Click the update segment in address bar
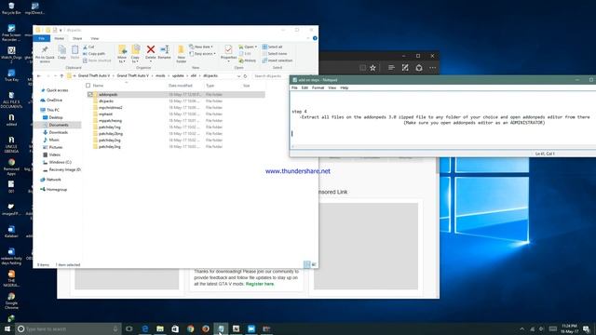The height and width of the screenshot is (335, 596). click(178, 76)
